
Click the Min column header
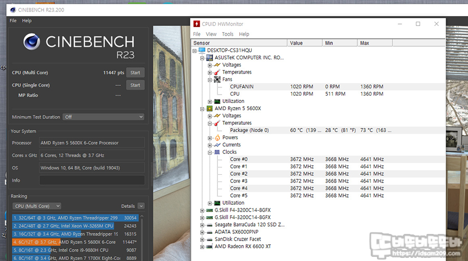pyautogui.click(x=340, y=43)
